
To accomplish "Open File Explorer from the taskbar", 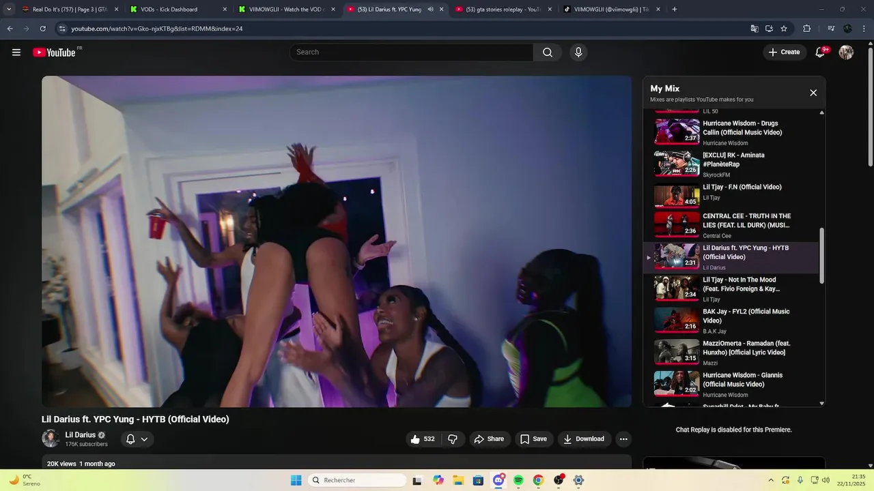I will (x=458, y=480).
